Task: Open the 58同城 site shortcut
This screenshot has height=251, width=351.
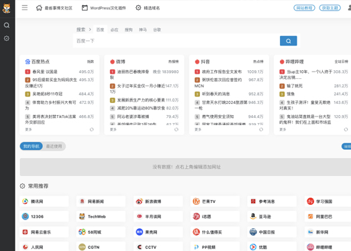Action: [x=101, y=232]
